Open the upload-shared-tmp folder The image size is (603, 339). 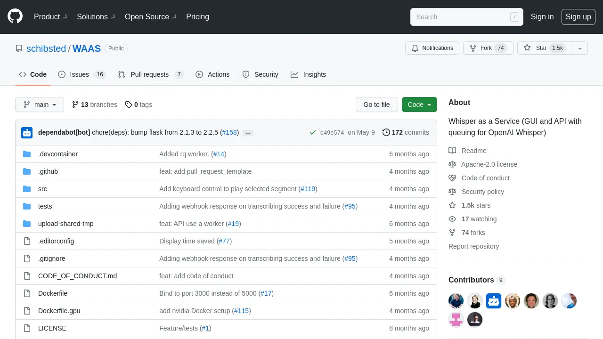66,224
